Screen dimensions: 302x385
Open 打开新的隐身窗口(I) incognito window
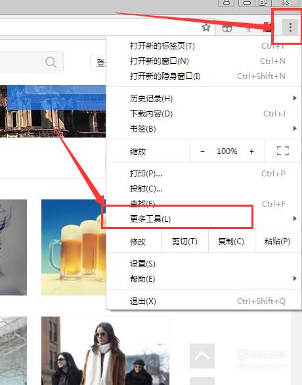click(x=204, y=76)
